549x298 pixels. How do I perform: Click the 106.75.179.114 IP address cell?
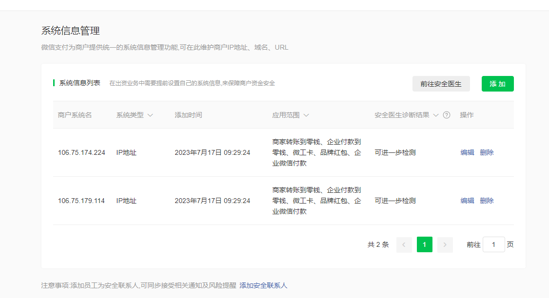click(81, 201)
